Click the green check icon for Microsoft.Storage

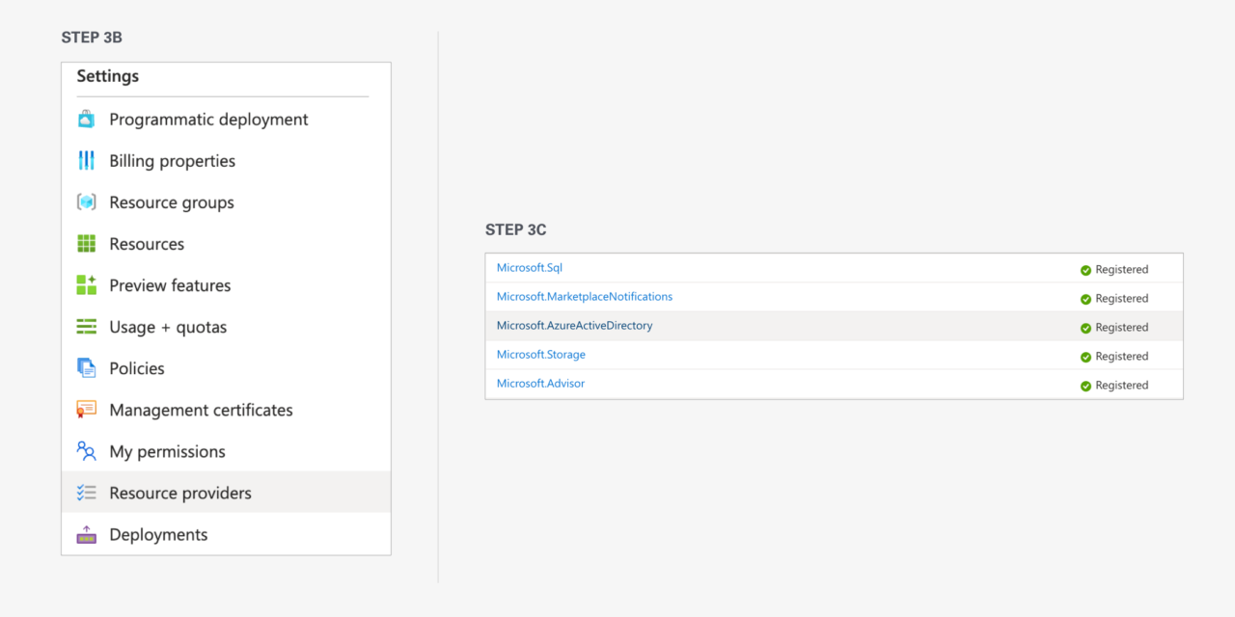1085,357
